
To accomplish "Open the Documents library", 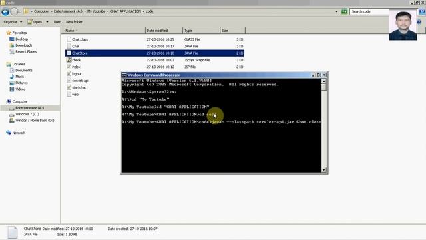I will coord(24,71).
